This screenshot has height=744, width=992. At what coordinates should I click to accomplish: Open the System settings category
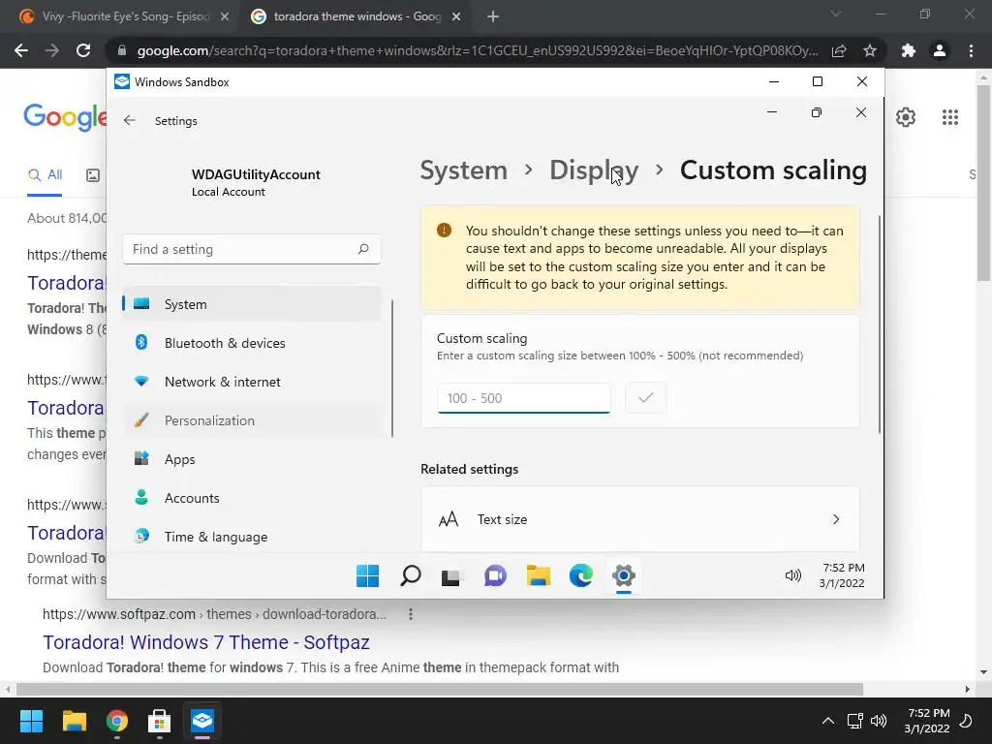coord(252,304)
